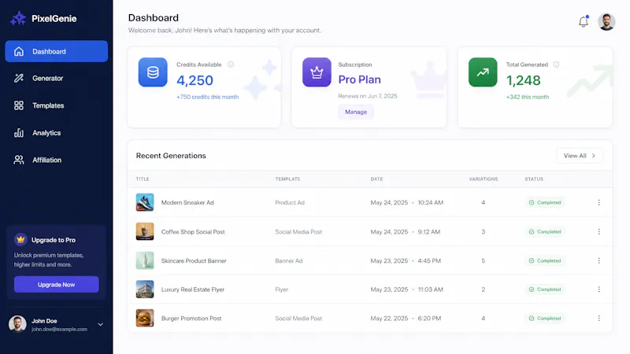Click View All recent generations
630x354 pixels.
(580, 156)
